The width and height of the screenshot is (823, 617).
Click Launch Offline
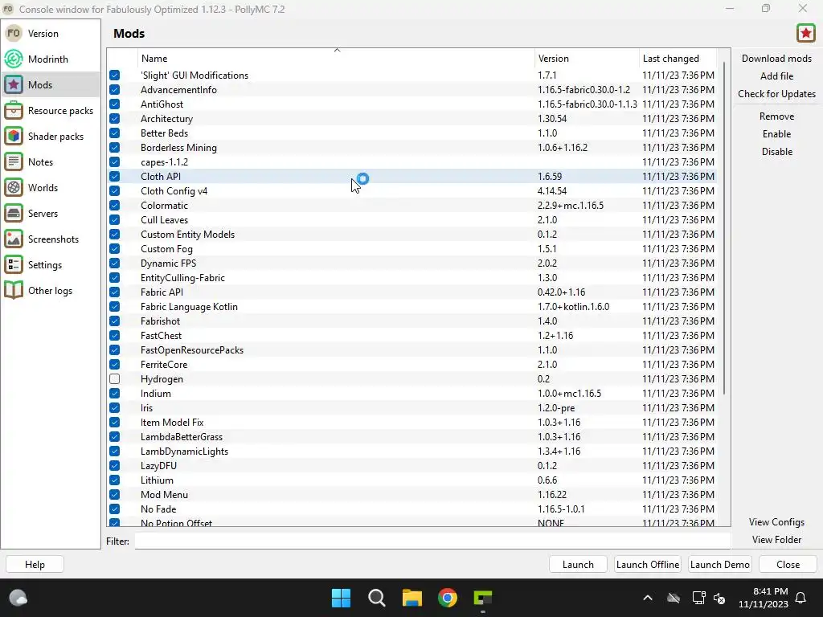tap(648, 565)
